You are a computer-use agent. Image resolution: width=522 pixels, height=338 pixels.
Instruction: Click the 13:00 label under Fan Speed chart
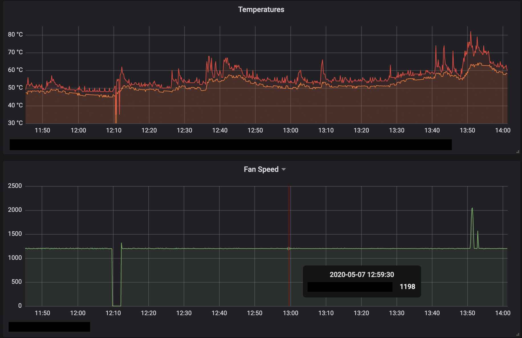click(291, 313)
